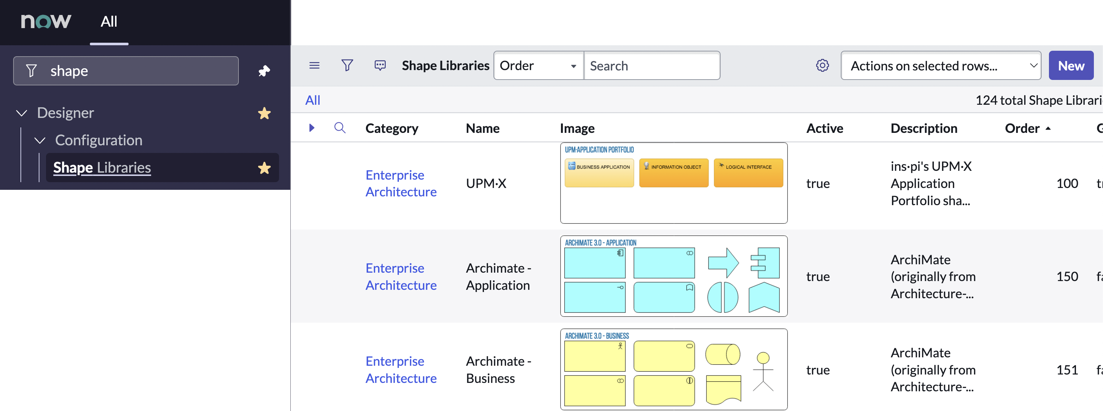Viewport: 1103px width, 411px height.
Task: Sort by Image column header
Action: coord(577,128)
